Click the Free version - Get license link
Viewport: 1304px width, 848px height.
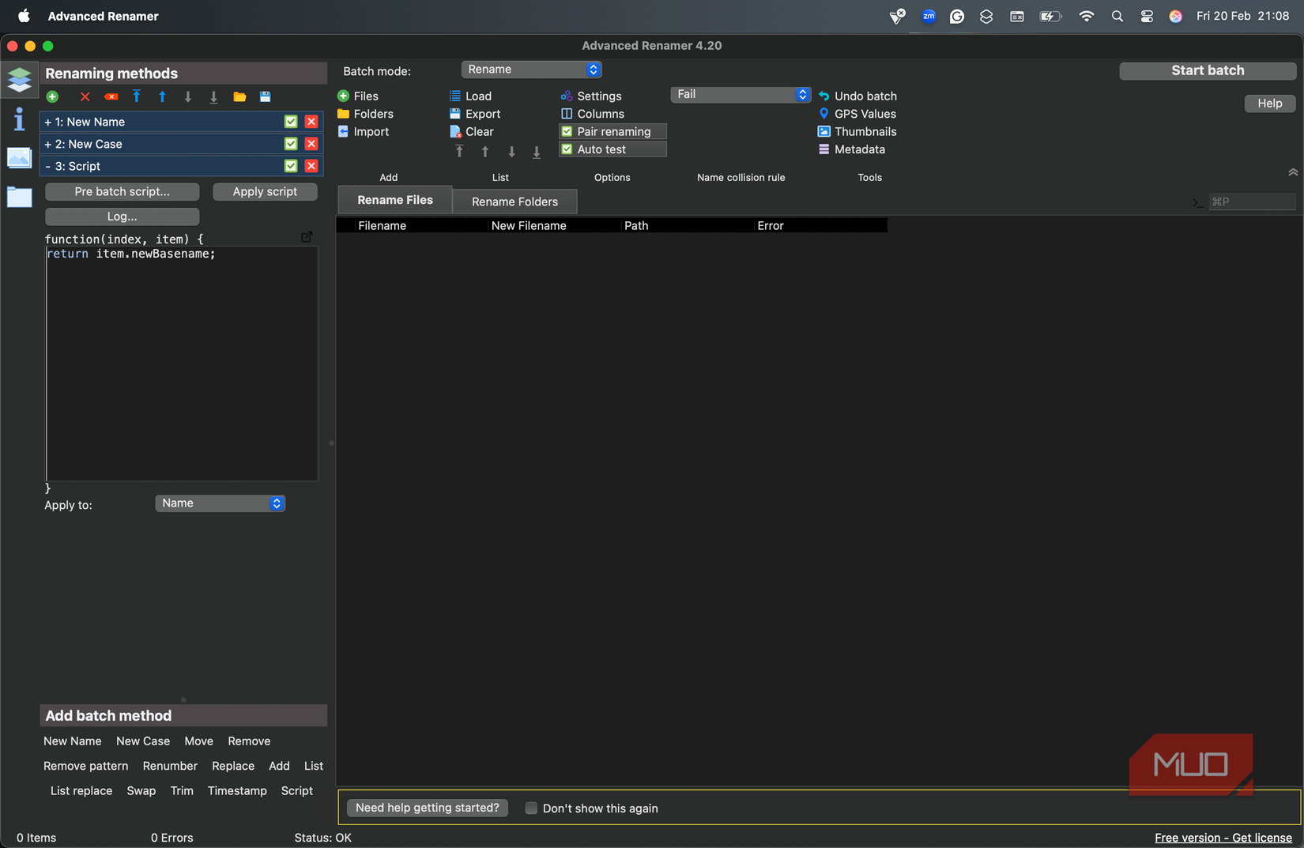pos(1223,838)
